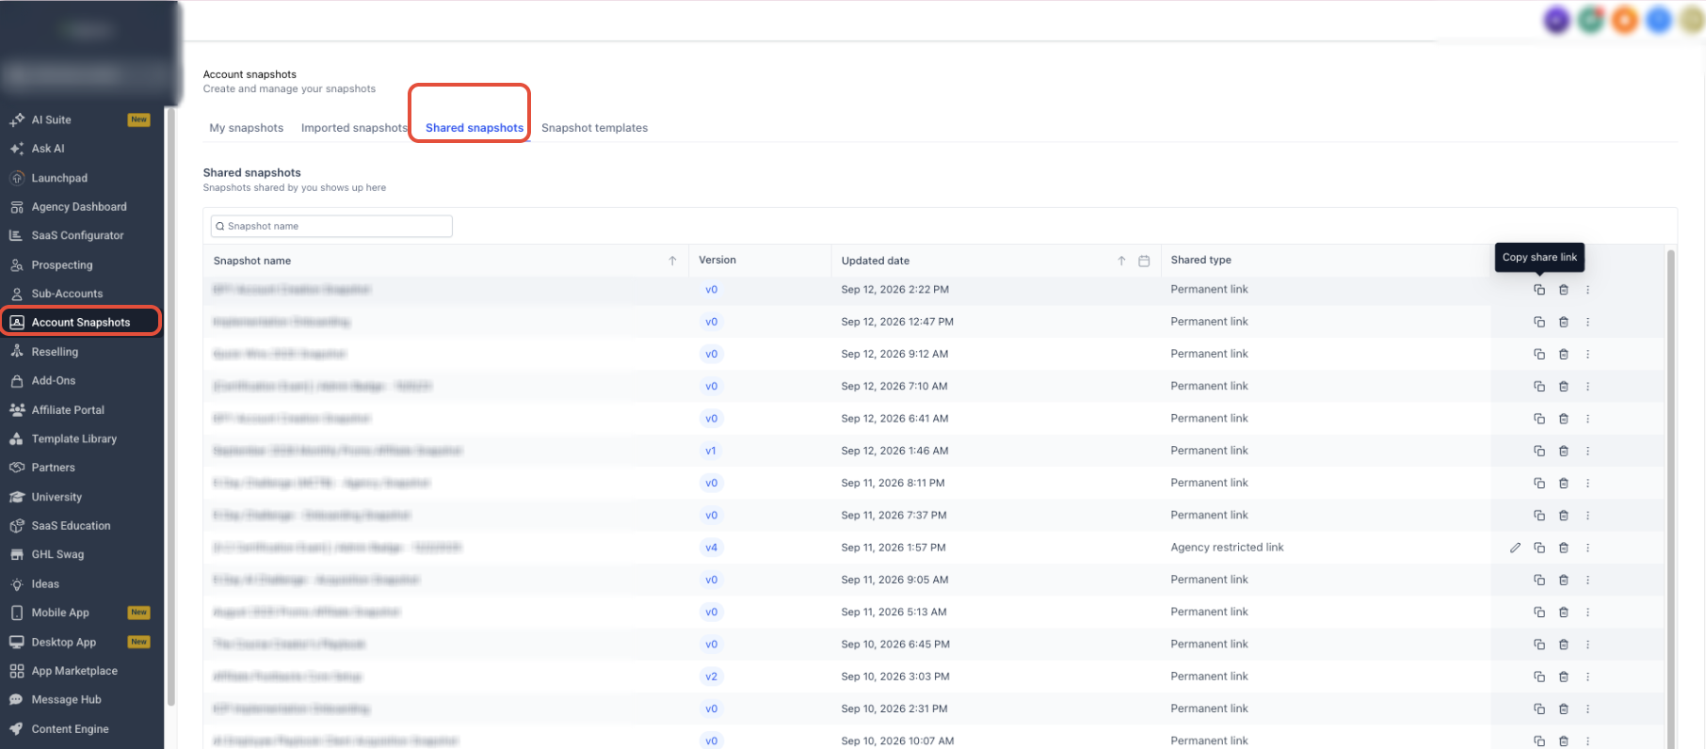The image size is (1706, 749).
Task: Open version v1 tag
Action: point(711,451)
